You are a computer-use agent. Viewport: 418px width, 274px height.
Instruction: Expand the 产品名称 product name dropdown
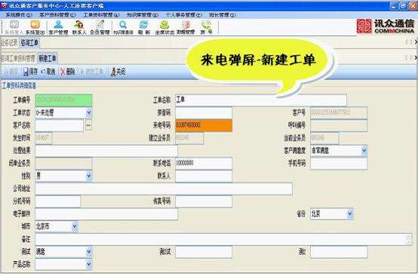tap(89, 264)
